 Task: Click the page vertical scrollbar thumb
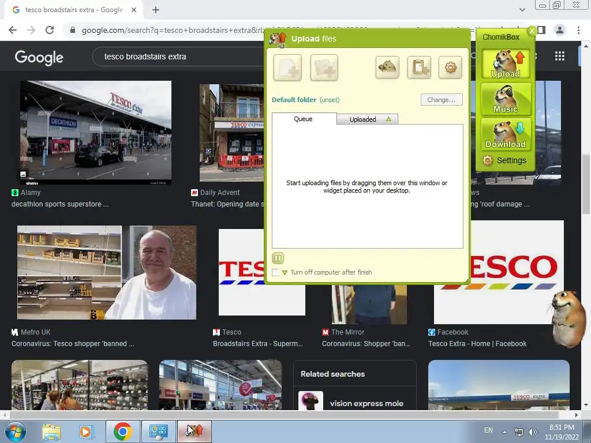point(585,185)
